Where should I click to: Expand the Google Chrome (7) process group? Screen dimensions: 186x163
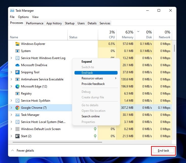pos(11,108)
